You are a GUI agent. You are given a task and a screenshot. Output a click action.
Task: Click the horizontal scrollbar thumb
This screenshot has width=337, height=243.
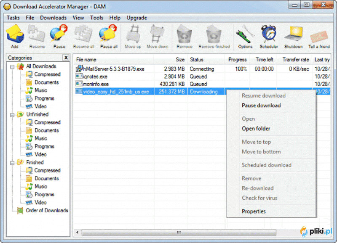179,232
